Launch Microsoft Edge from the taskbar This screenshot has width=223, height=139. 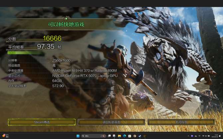[124, 136]
